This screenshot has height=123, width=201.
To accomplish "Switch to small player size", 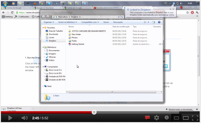I will point(176,118).
